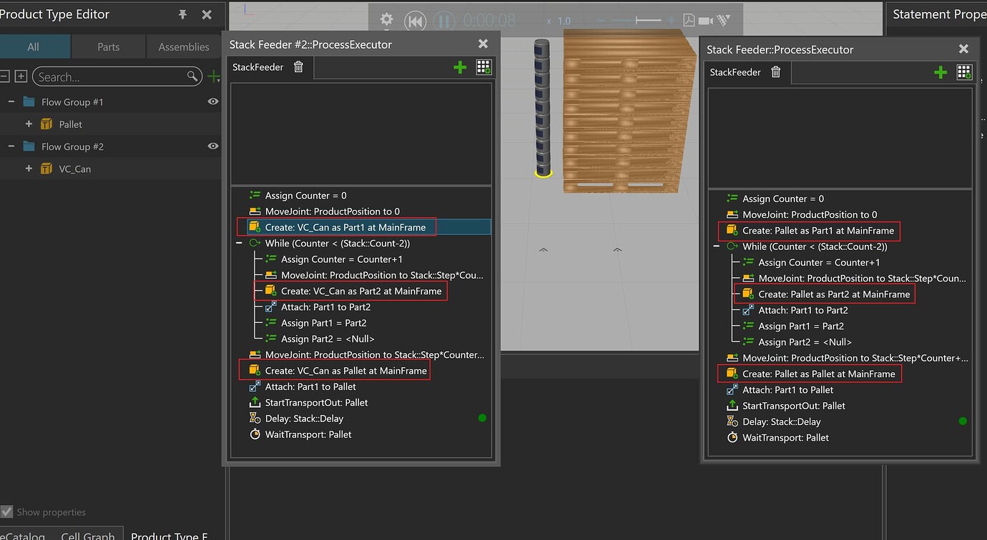The height and width of the screenshot is (540, 987).
Task: Pin the Product Type Editor panel
Action: 182,15
